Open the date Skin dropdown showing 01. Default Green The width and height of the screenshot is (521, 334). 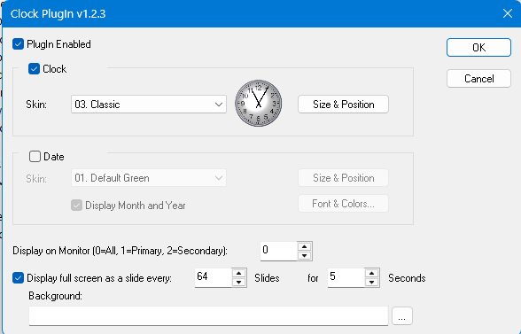click(149, 178)
